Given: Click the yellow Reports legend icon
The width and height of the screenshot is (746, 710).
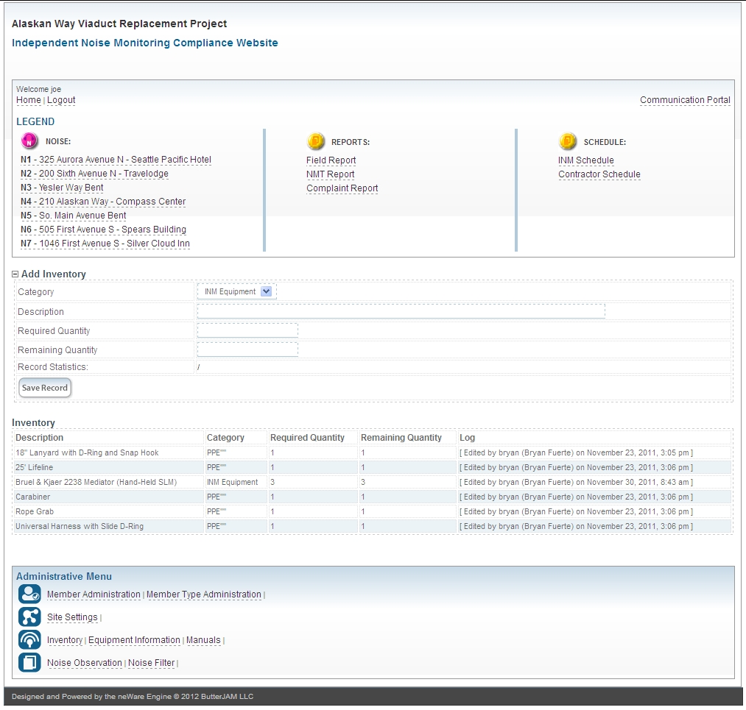Looking at the screenshot, I should click(315, 141).
